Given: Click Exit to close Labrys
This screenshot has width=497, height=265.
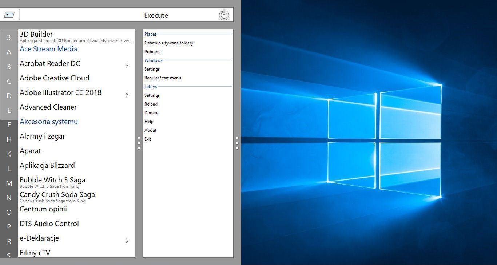Looking at the screenshot, I should coord(148,139).
